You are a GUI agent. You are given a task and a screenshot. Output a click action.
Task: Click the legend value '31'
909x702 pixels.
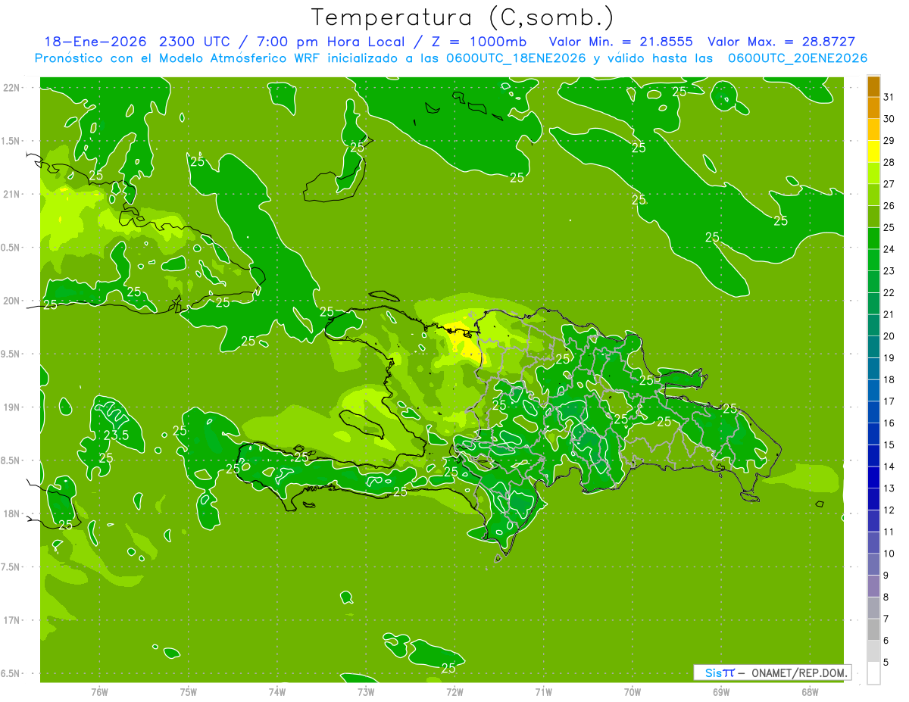tap(889, 97)
